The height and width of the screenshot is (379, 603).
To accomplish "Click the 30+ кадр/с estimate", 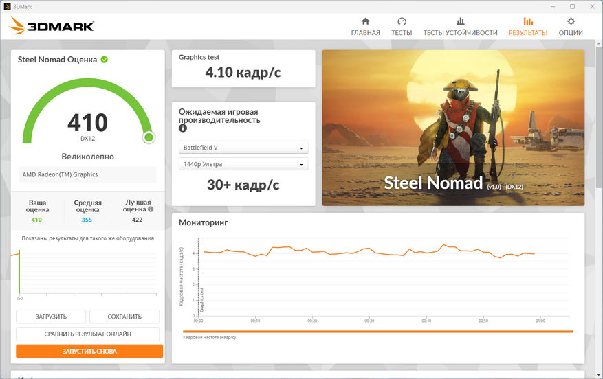I will (x=243, y=185).
